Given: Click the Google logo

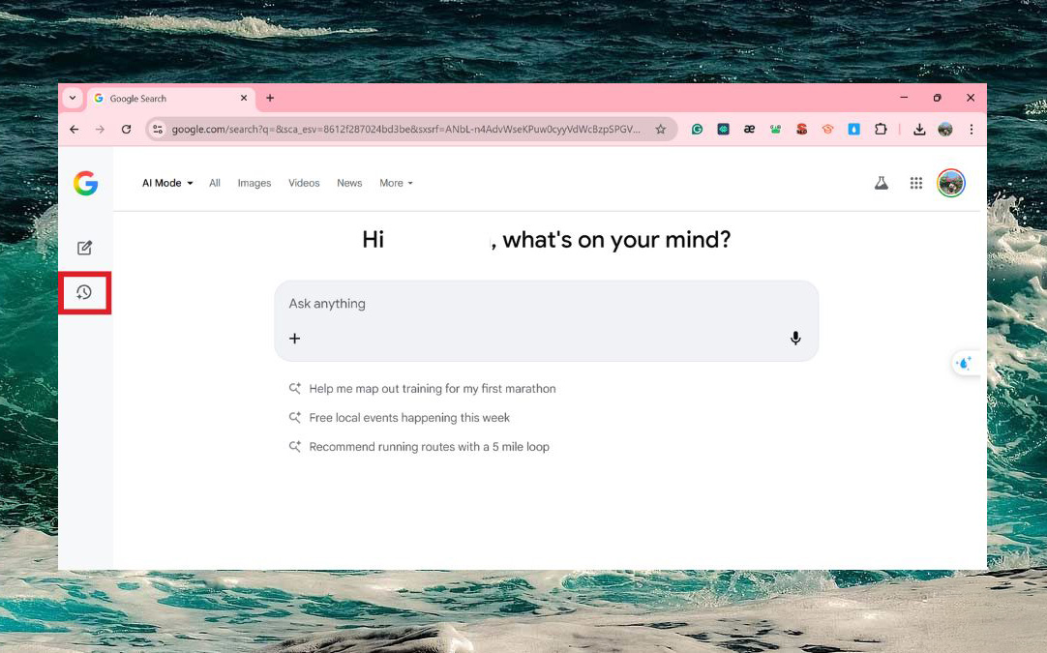Looking at the screenshot, I should 85,183.
